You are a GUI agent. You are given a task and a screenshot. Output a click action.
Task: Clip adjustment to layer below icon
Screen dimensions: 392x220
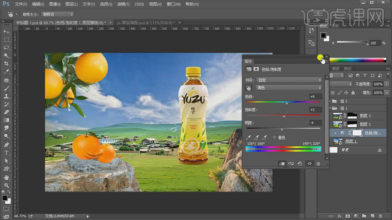(282, 164)
